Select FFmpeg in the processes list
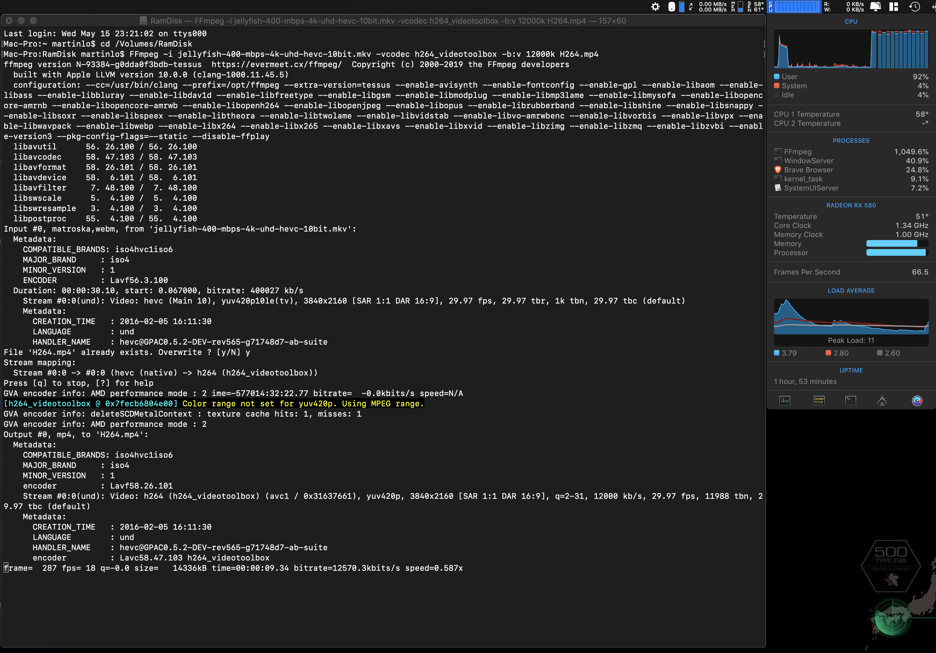This screenshot has width=936, height=653. point(851,152)
